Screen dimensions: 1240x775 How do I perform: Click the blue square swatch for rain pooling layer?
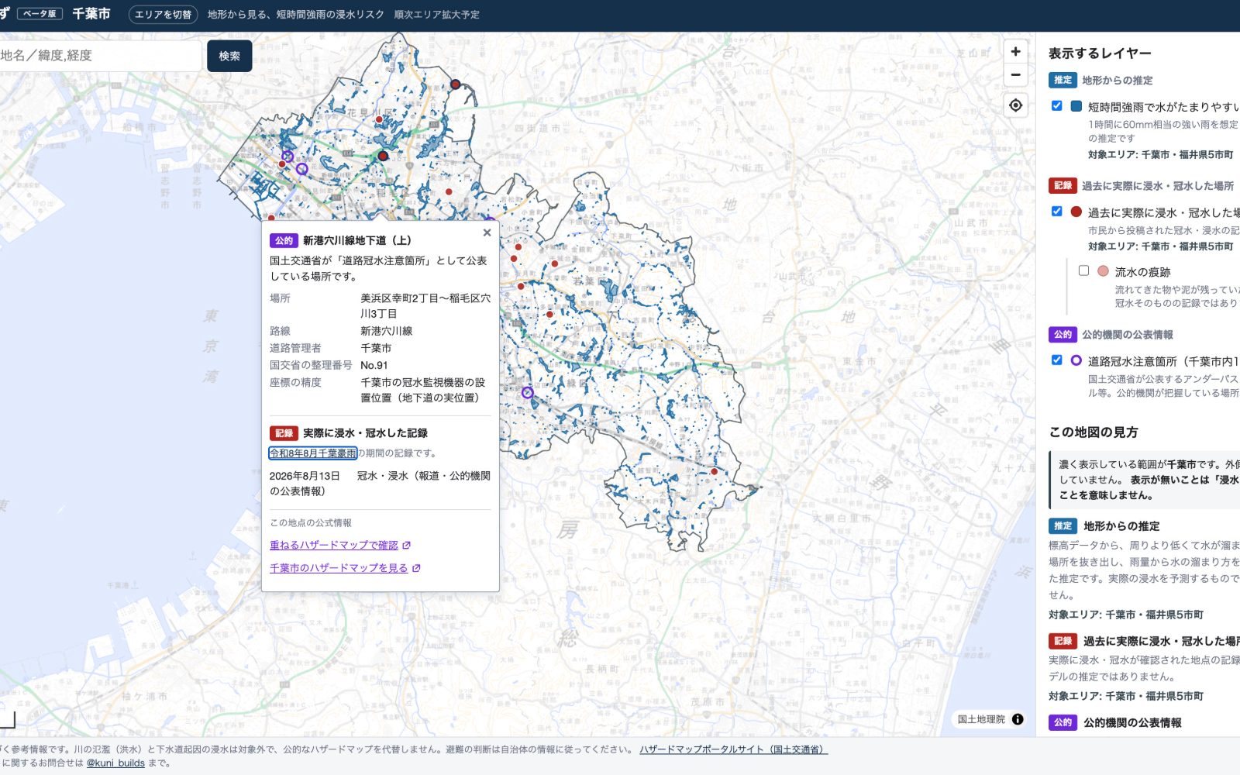(x=1076, y=106)
